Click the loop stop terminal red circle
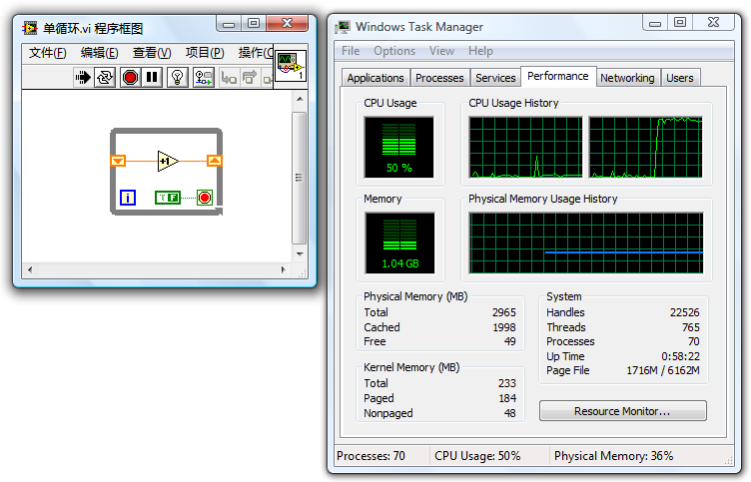 pos(205,198)
